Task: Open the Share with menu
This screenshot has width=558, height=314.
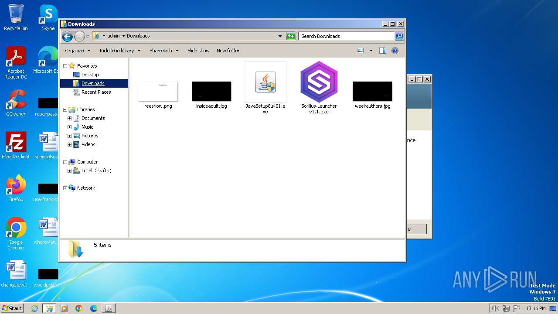Action: tap(164, 51)
